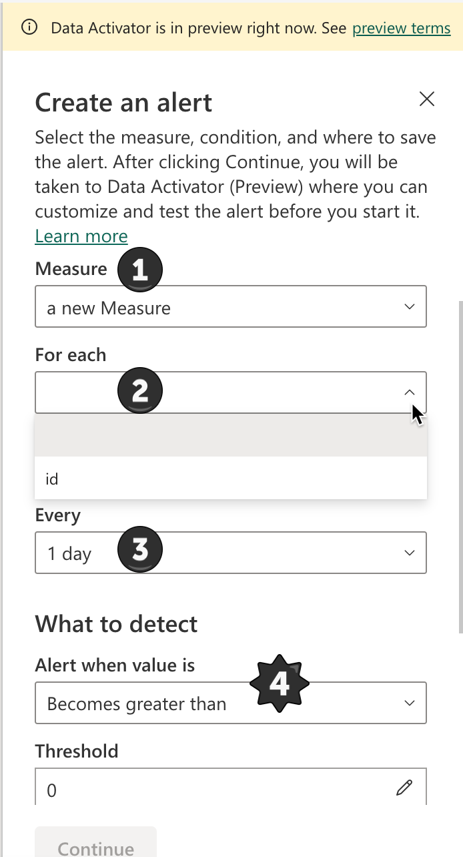Collapse the For each dropdown

(x=409, y=392)
